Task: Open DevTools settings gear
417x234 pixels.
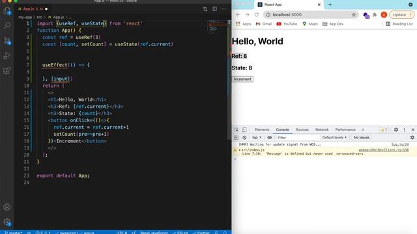Action: (396, 130)
